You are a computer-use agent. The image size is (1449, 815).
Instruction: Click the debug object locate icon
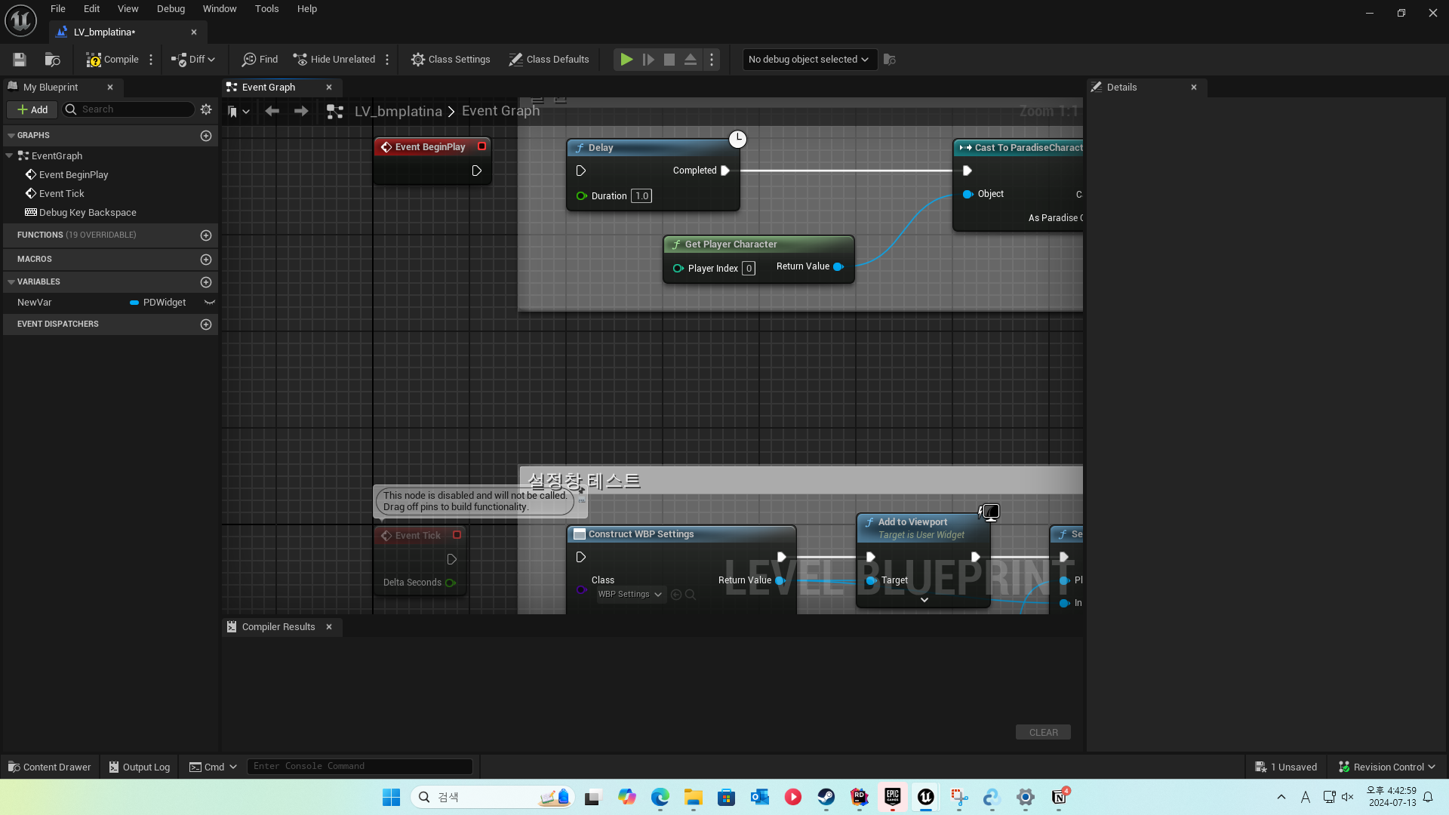tap(890, 60)
